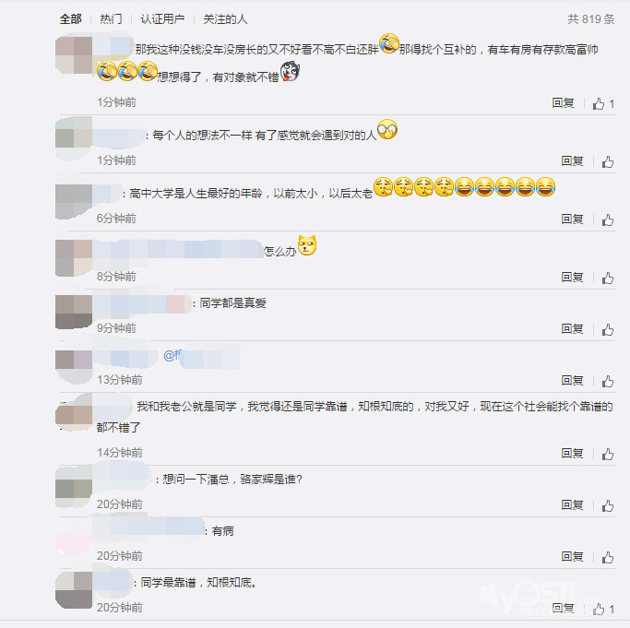This screenshot has height=628, width=630.
Task: Reply to the 高中大学是人生最好的年龄 comment
Action: tap(572, 219)
